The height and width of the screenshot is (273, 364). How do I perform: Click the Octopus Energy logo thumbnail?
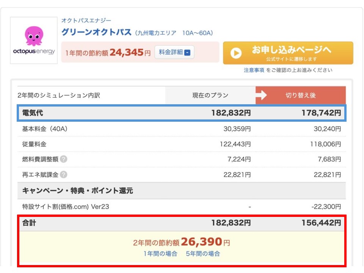pyautogui.click(x=34, y=40)
